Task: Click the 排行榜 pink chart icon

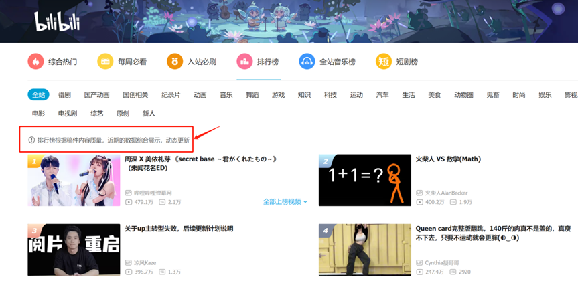Action: [244, 62]
